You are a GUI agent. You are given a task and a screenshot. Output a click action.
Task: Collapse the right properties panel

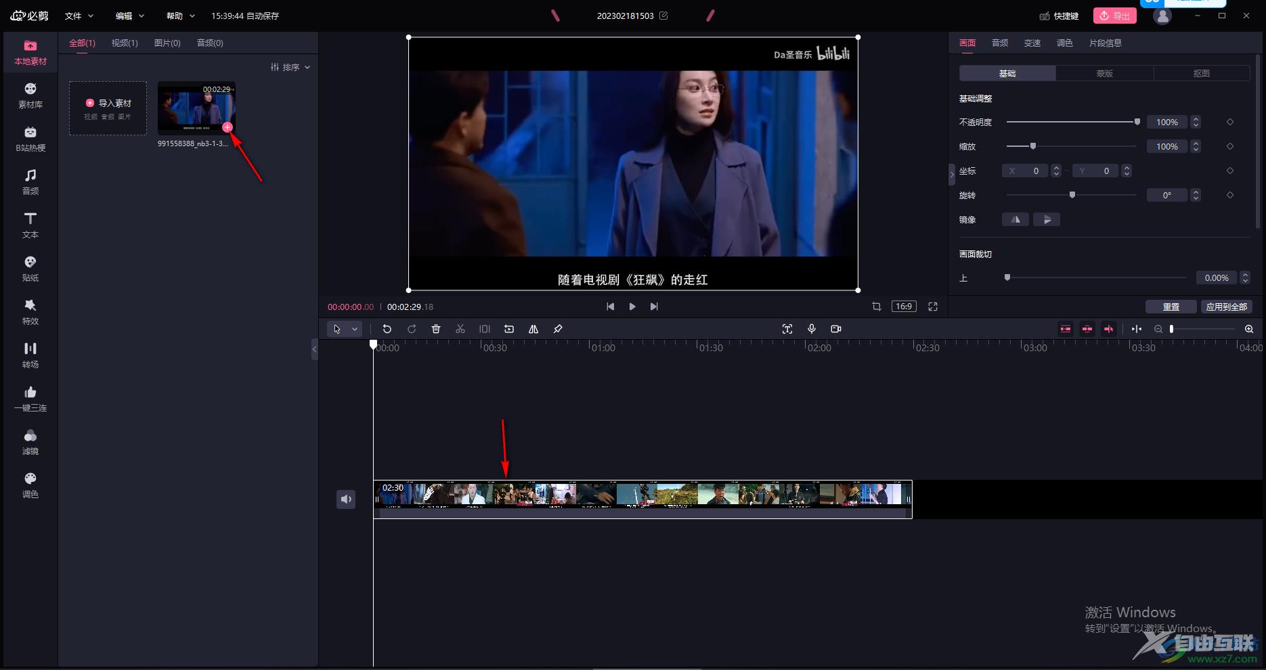point(952,175)
